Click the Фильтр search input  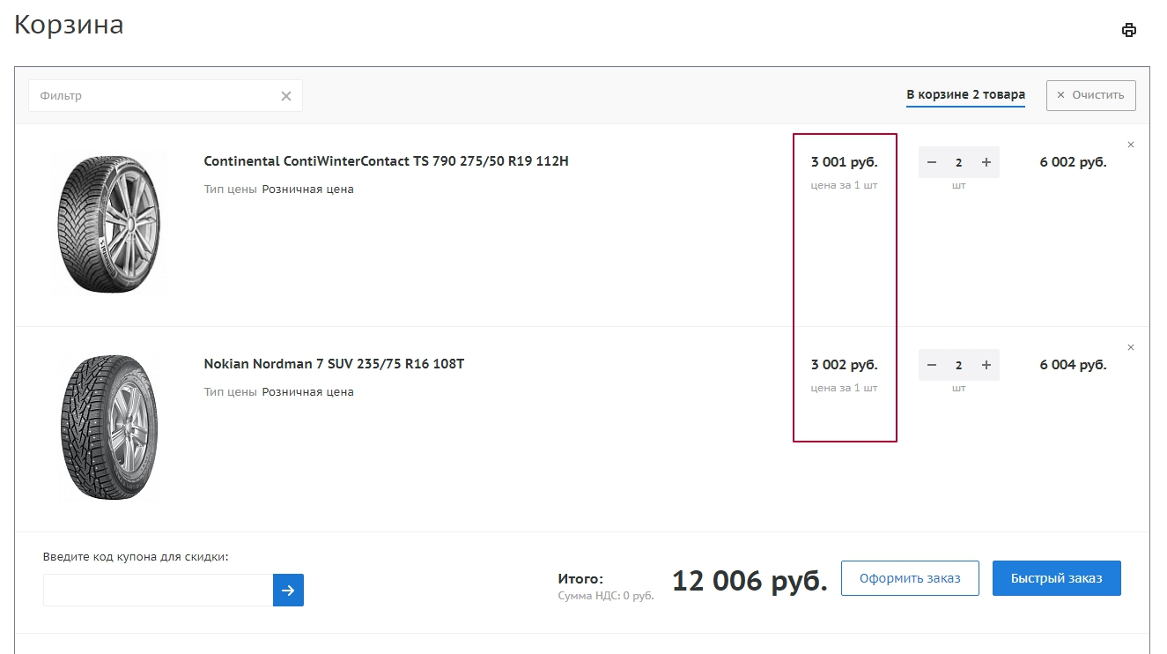coord(166,96)
